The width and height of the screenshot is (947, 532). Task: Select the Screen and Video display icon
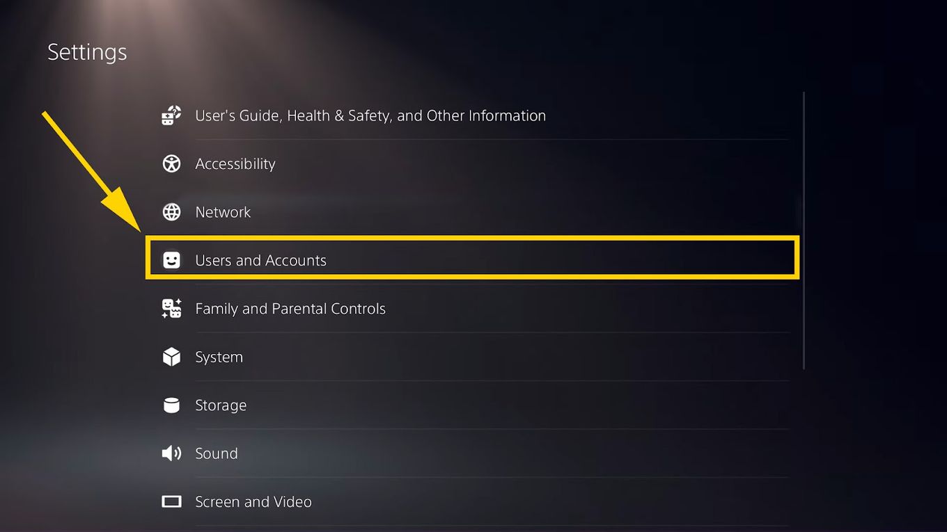171,501
